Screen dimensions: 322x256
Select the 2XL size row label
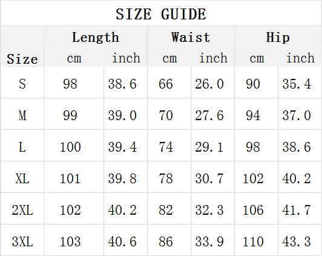click(x=22, y=210)
